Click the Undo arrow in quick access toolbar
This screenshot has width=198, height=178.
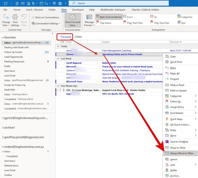pyautogui.click(x=11, y=3)
